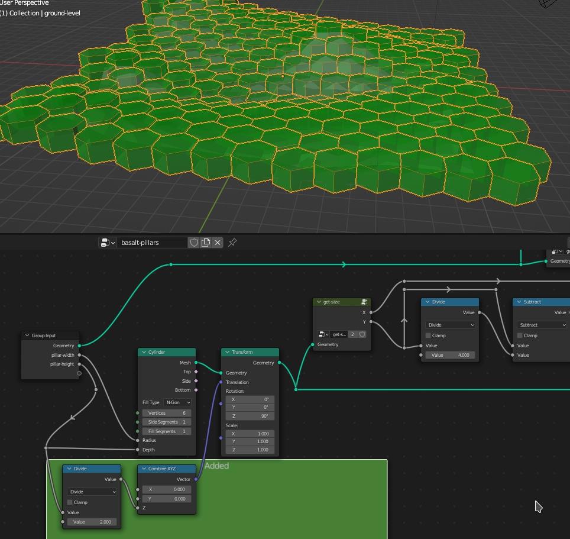Open node group browser inside get-size node
This screenshot has height=539, width=570.
323,334
